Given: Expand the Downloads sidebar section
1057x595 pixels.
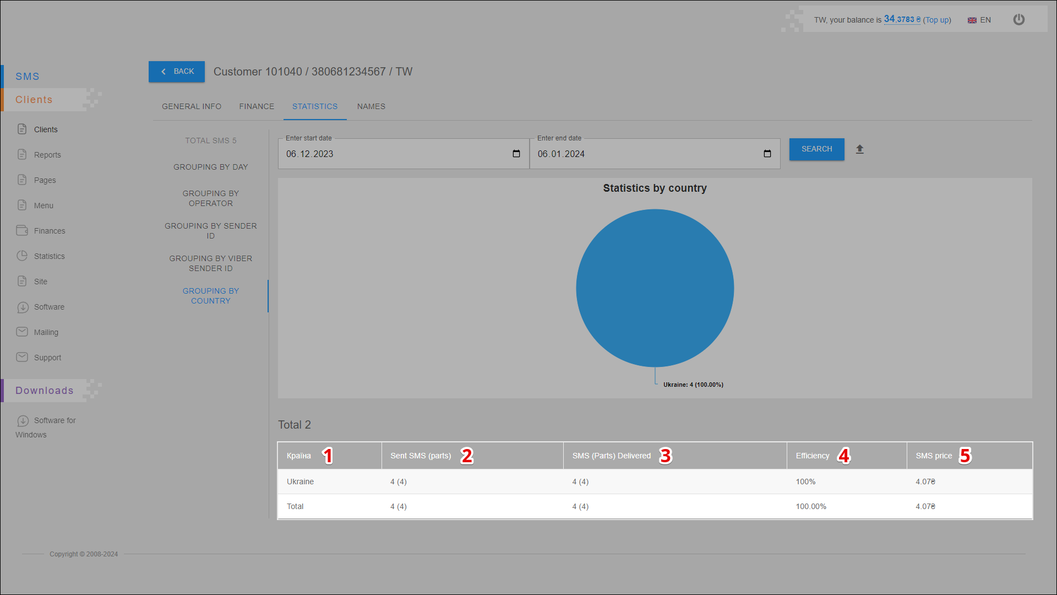Looking at the screenshot, I should 44,391.
